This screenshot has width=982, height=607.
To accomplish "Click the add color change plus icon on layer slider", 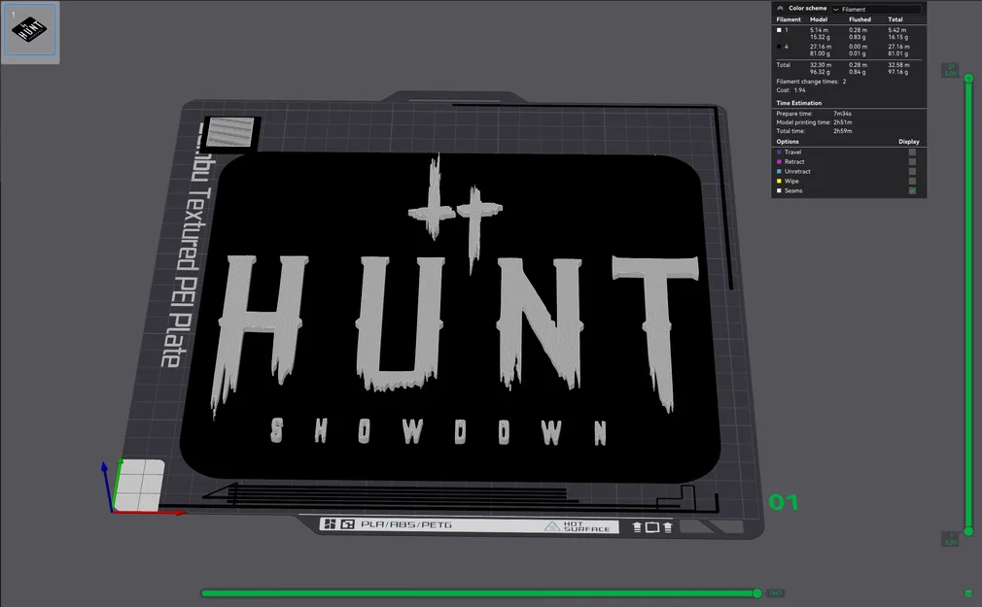I will [968, 79].
